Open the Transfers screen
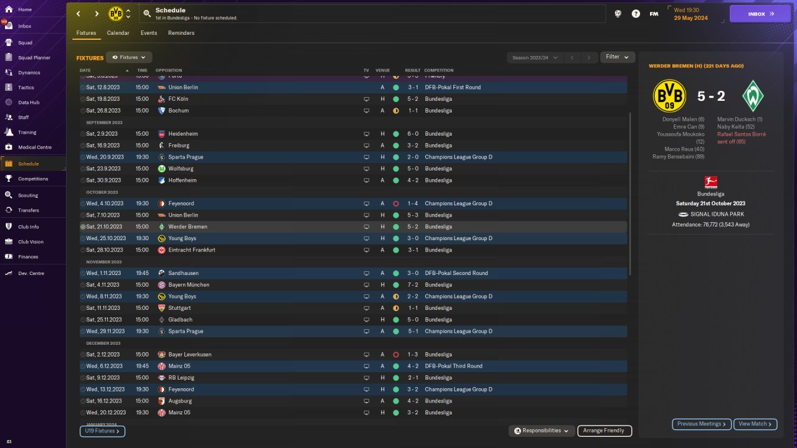This screenshot has width=797, height=448. [x=34, y=210]
